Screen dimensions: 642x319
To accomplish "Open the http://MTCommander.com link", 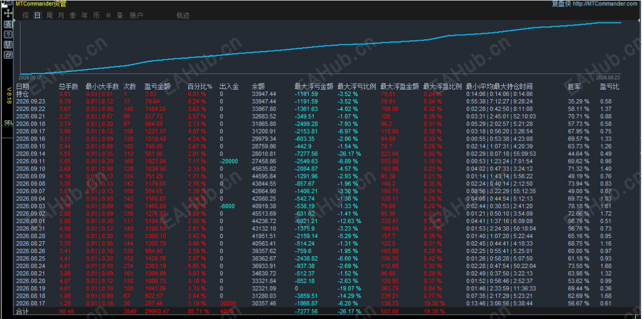I will (605, 4).
